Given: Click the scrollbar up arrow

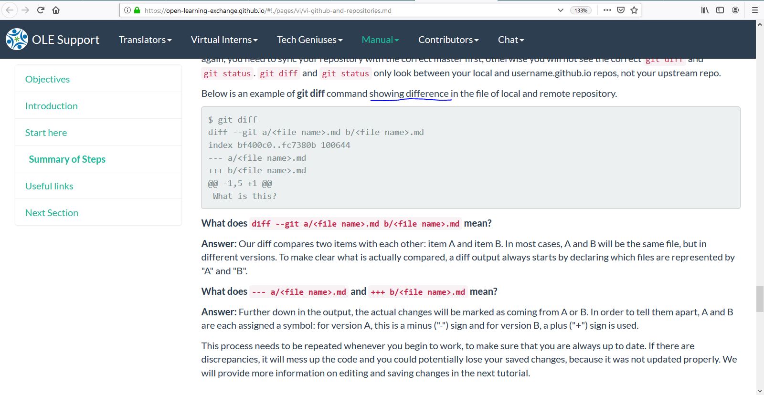Looking at the screenshot, I should pyautogui.click(x=760, y=24).
